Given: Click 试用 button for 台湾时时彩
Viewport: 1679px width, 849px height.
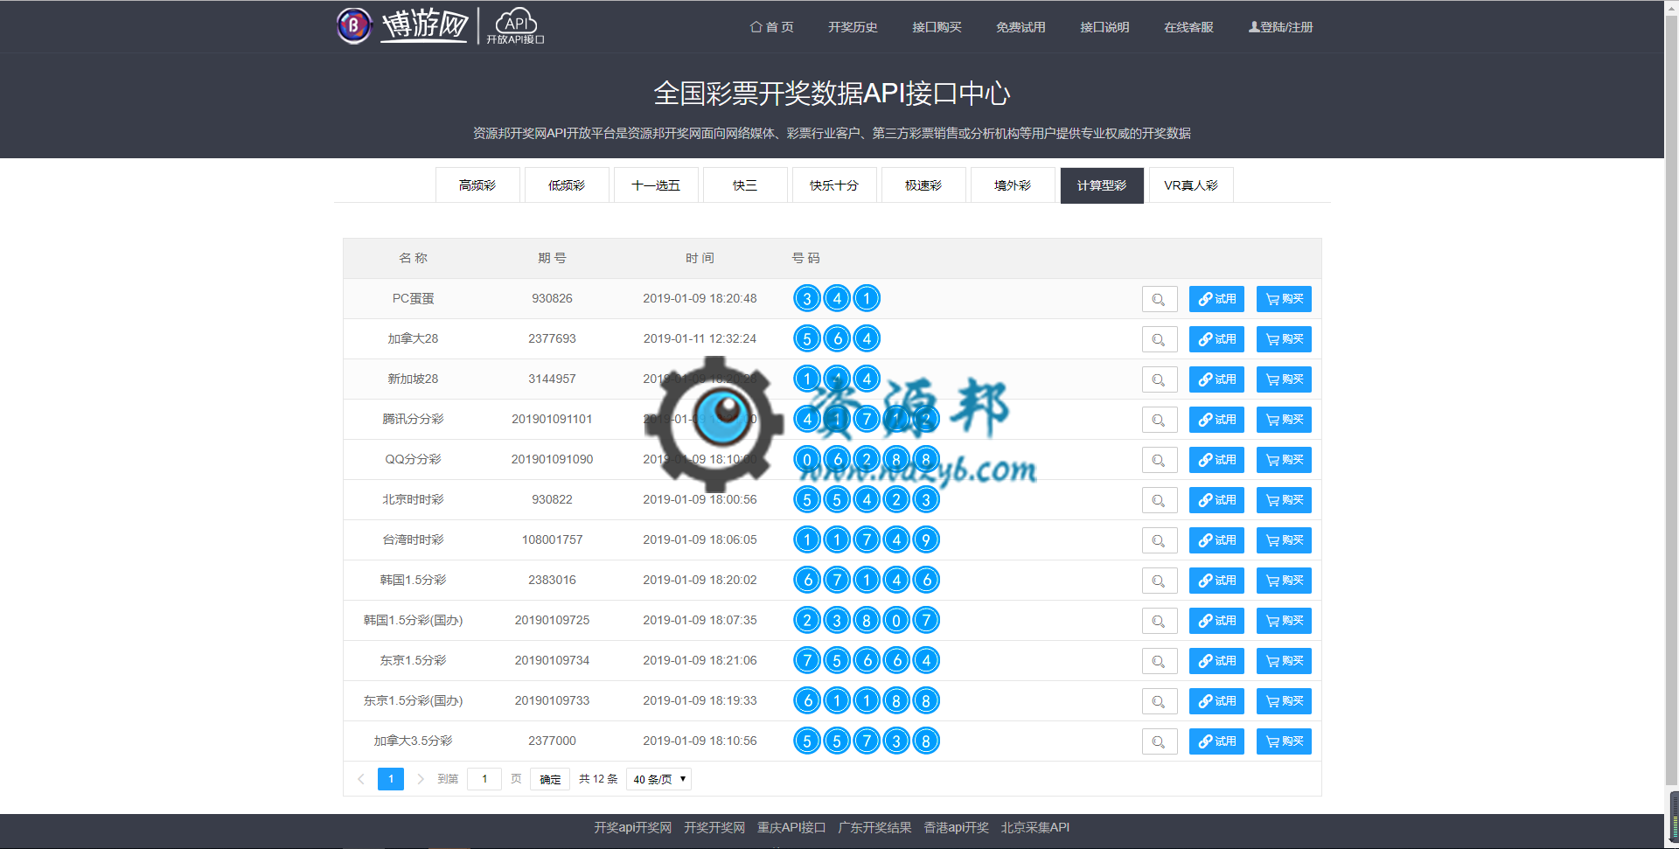Looking at the screenshot, I should click(x=1216, y=540).
